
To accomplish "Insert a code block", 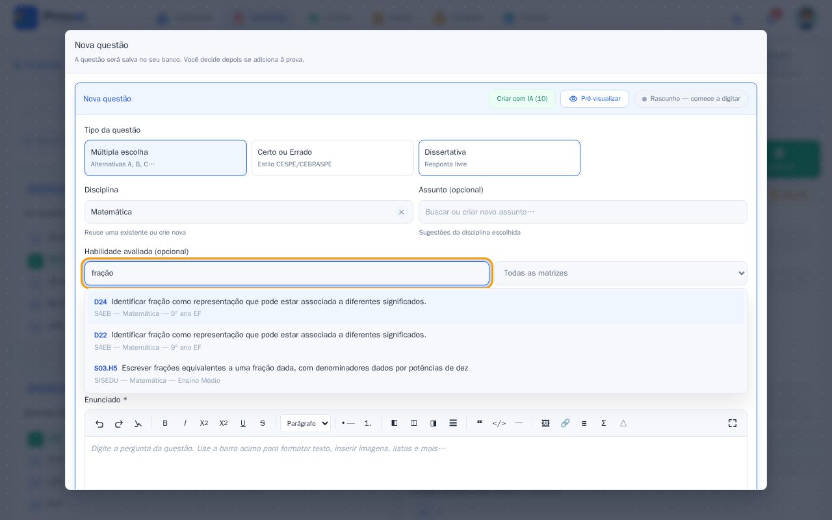I will (499, 423).
